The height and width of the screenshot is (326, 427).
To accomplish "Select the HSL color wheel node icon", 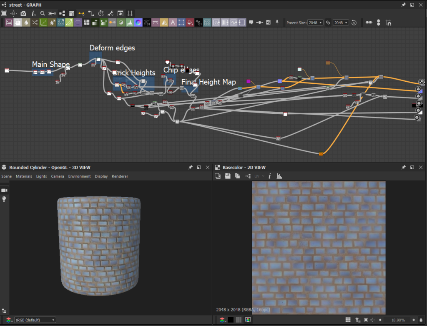I will pyautogui.click(x=138, y=23).
